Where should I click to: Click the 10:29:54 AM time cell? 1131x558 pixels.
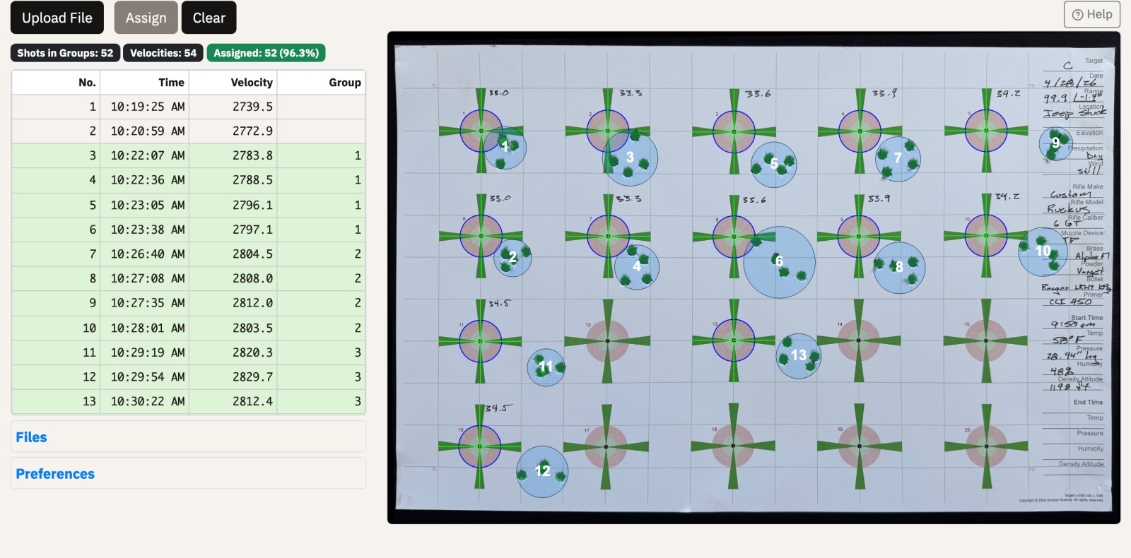pyautogui.click(x=144, y=376)
